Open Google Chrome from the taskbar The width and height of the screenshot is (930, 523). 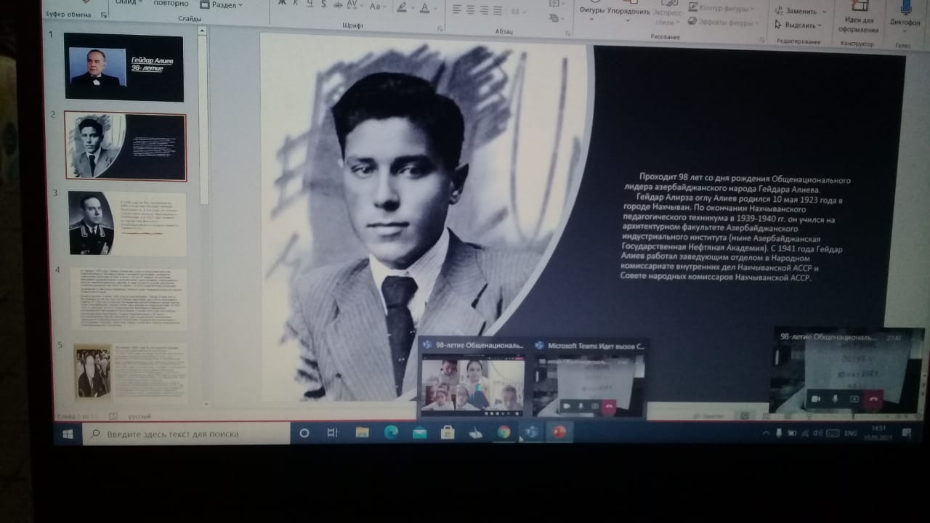504,432
